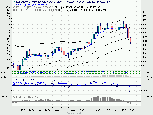This screenshot has height=115, width=153.
Task: Select the MOM [Close, 12]:-0.3 legend text
Action: (27, 97)
